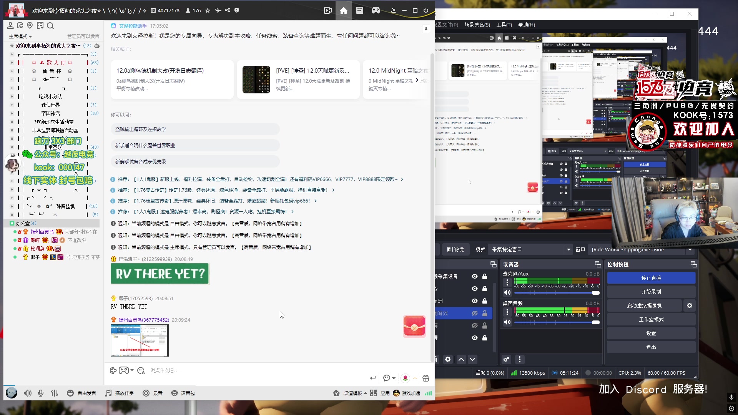Click the home icon in top bar

pyautogui.click(x=343, y=10)
